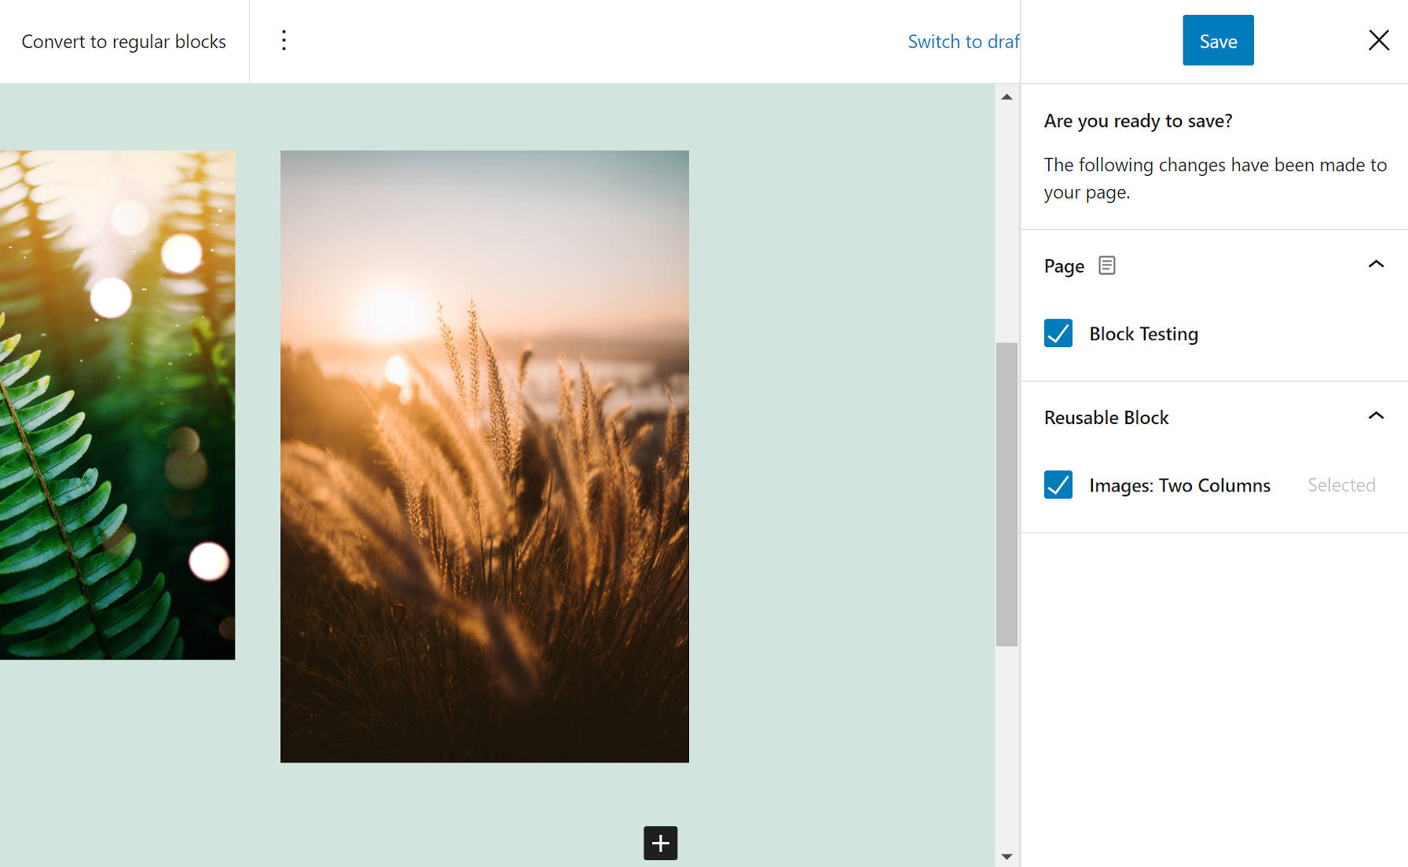Image resolution: width=1408 pixels, height=867 pixels.
Task: Click the "Images: Two Columns" label text
Action: (x=1179, y=486)
